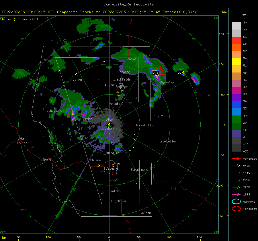Click the Ponoka city label

(131, 59)
